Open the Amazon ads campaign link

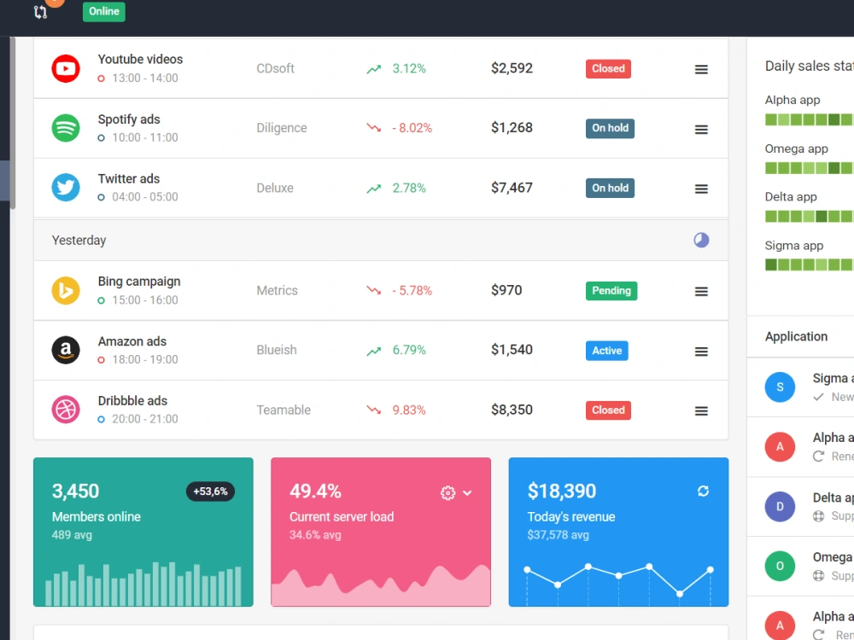click(x=132, y=341)
